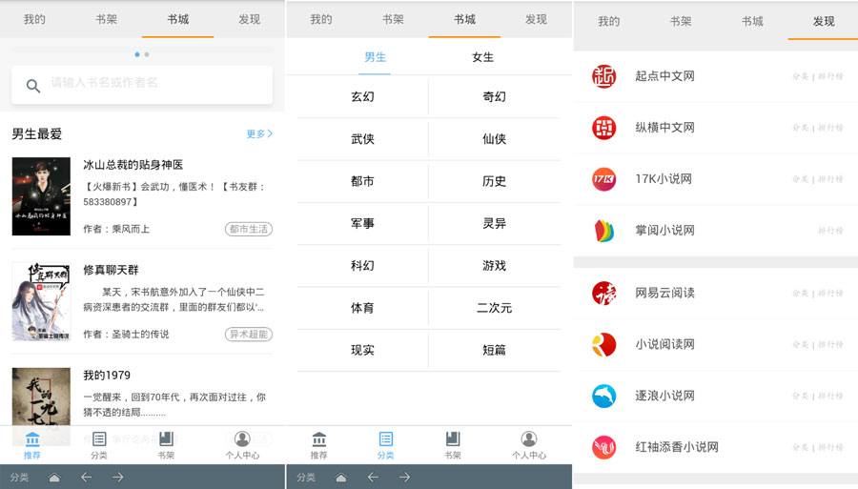Click the 修真聊天群 book cover
Image resolution: width=858 pixels, height=489 pixels.
point(41,301)
